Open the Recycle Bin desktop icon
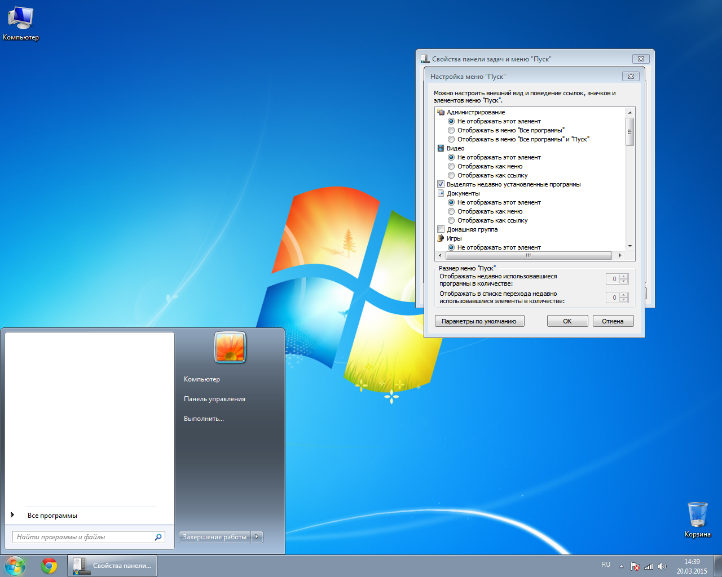The height and width of the screenshot is (577, 722). 697,517
